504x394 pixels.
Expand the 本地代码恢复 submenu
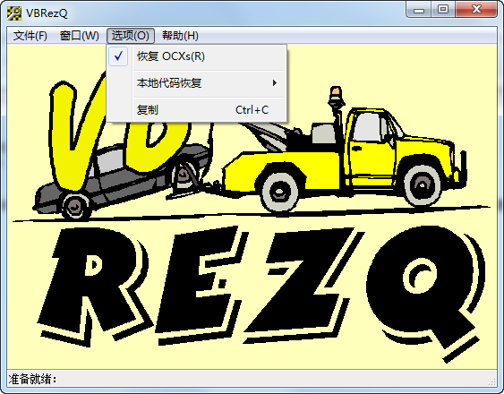pyautogui.click(x=196, y=83)
